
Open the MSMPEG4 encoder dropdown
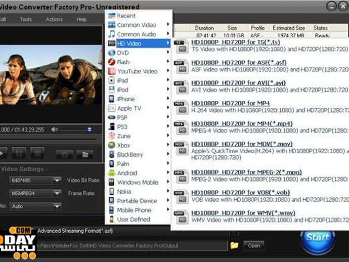pos(57,193)
